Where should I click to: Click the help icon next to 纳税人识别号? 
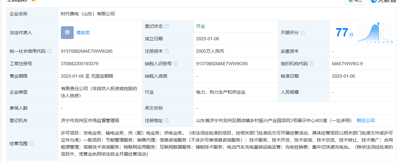(x=176, y=64)
